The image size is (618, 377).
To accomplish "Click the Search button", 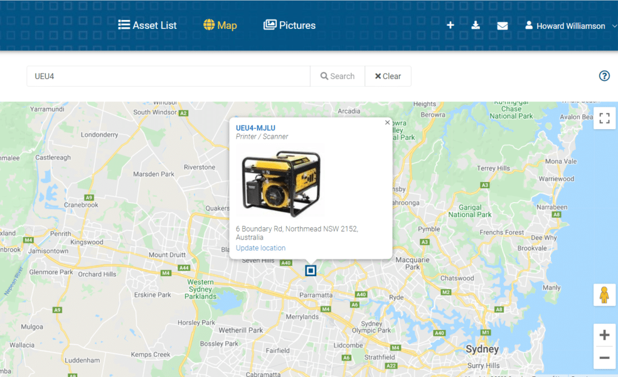I will (337, 76).
